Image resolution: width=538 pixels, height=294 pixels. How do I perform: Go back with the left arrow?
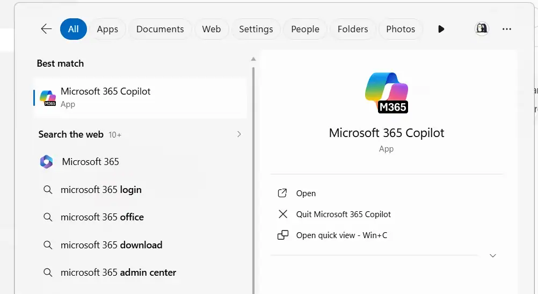46,29
